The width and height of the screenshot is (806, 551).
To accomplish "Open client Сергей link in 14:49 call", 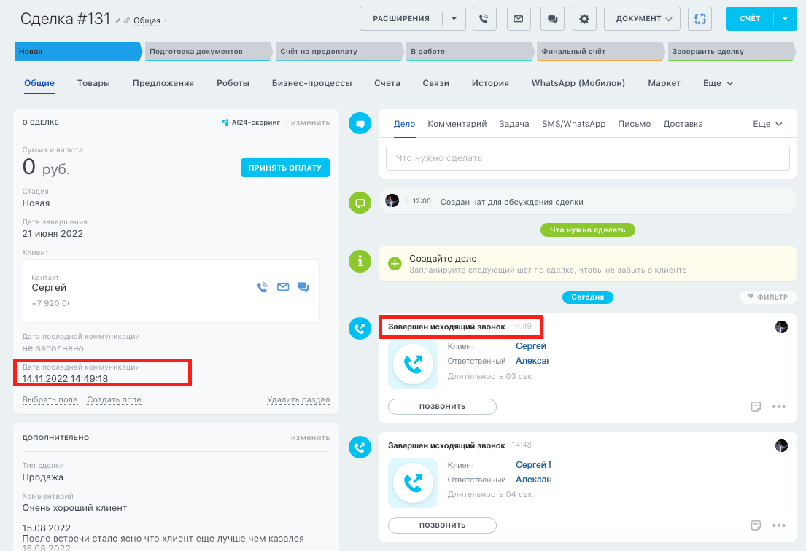I will tap(531, 346).
